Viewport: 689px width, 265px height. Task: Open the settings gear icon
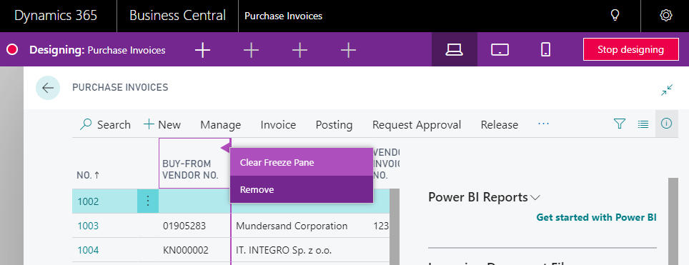coord(666,16)
